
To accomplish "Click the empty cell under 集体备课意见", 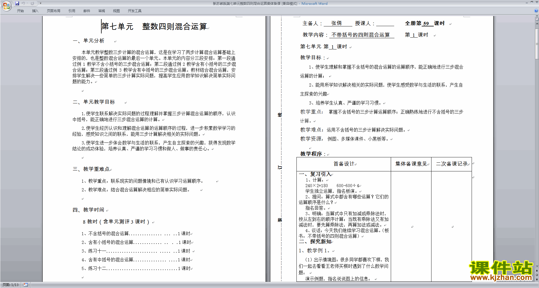I will (x=411, y=226).
